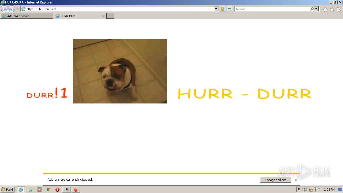View the padlock security report icon
343x193 pixels.
coord(222,9)
